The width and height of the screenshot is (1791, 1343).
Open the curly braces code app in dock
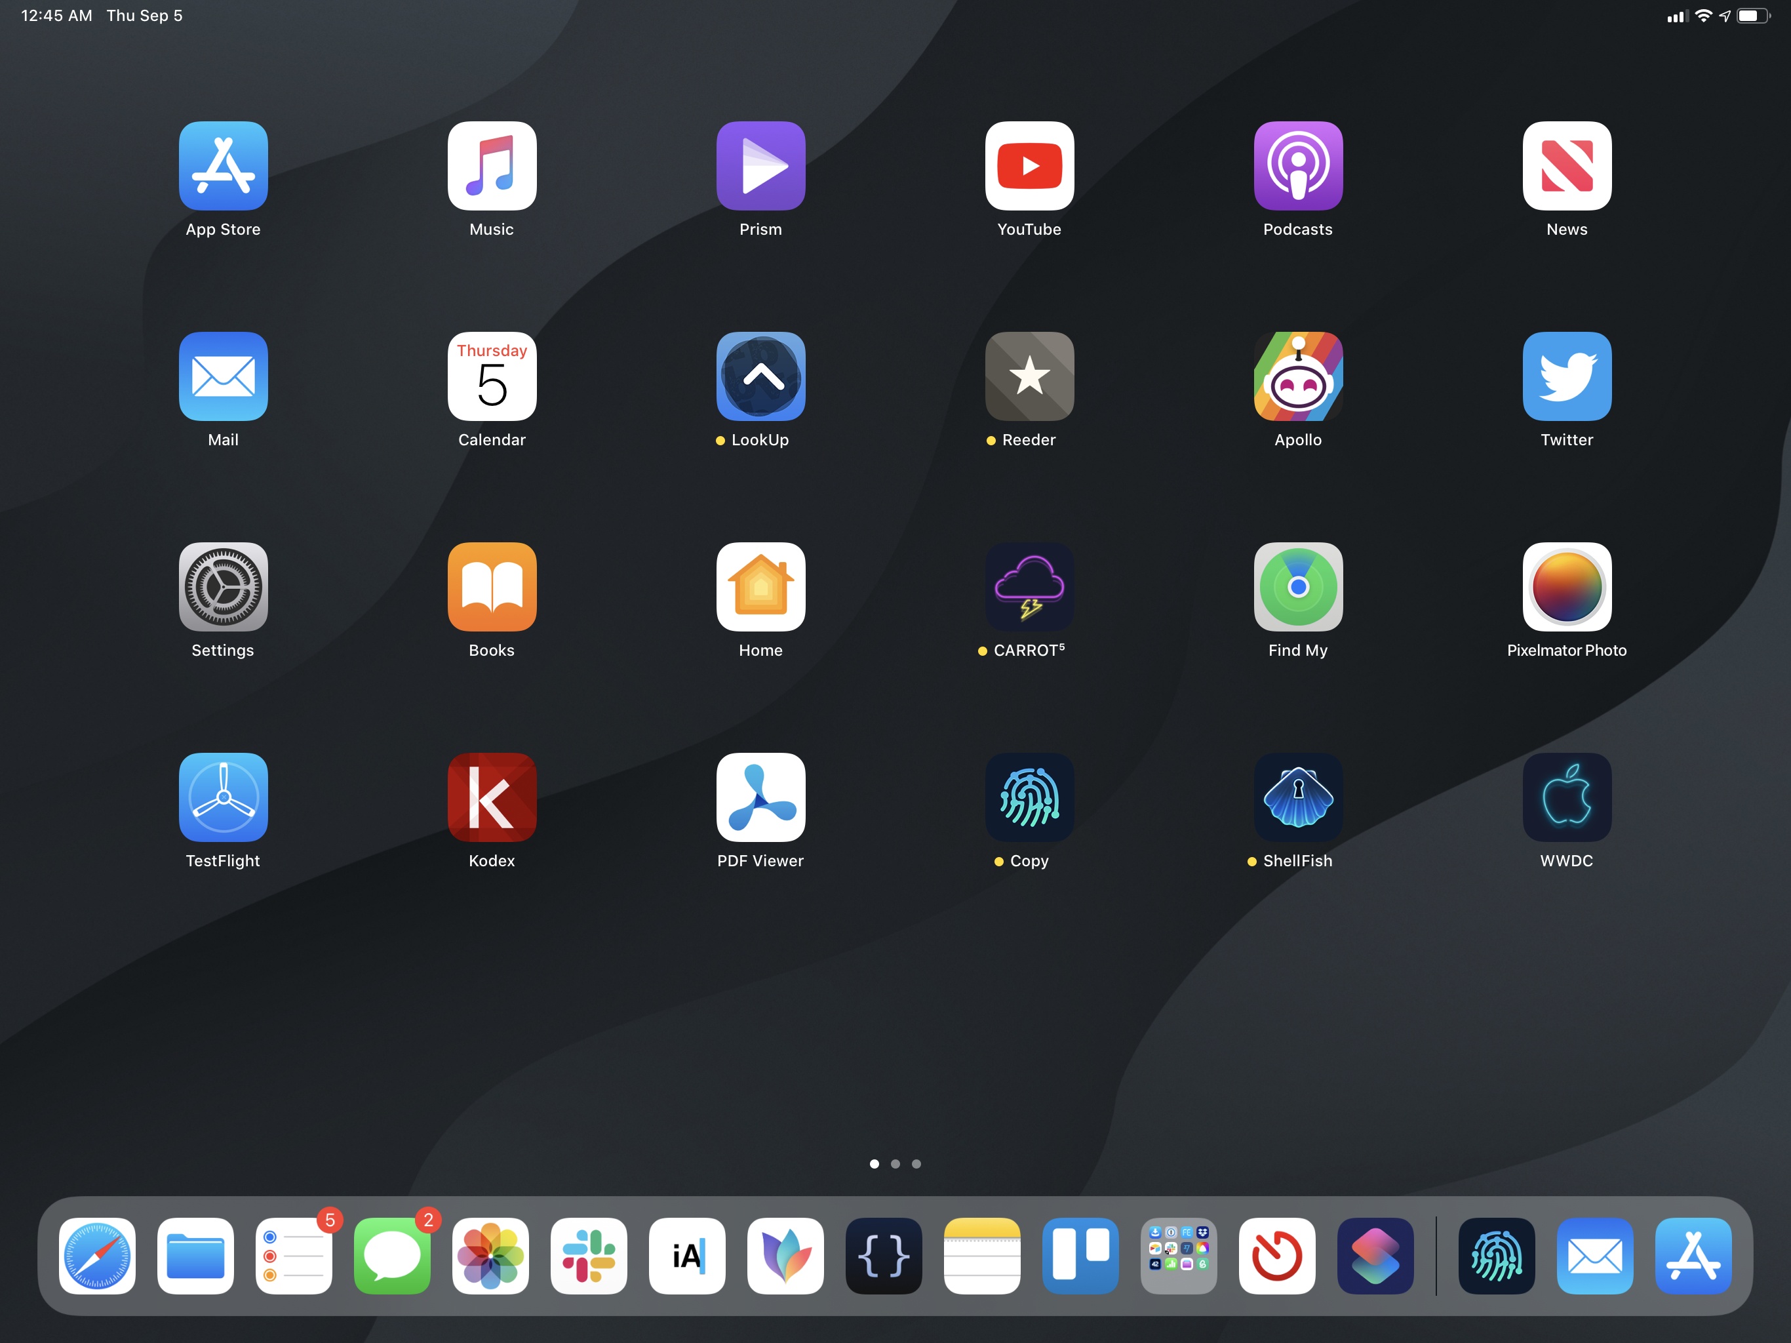tap(884, 1256)
